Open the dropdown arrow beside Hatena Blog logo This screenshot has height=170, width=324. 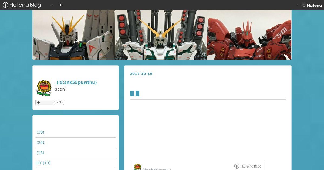[51, 5]
